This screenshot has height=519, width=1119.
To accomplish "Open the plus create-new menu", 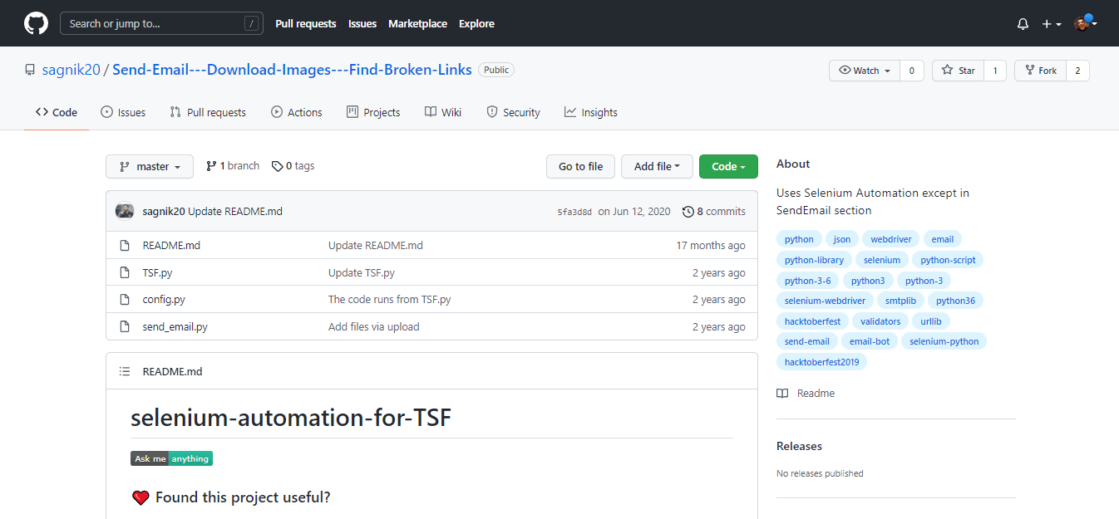I will click(1052, 24).
